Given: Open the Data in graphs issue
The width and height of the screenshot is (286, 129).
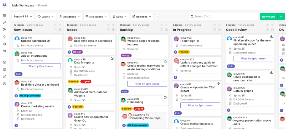Looking at the screenshot, I should 243,91.
